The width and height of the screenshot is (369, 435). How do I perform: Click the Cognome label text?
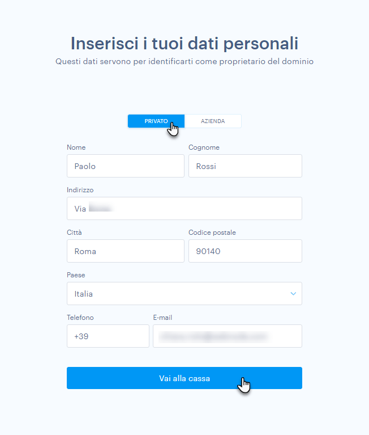(x=204, y=147)
